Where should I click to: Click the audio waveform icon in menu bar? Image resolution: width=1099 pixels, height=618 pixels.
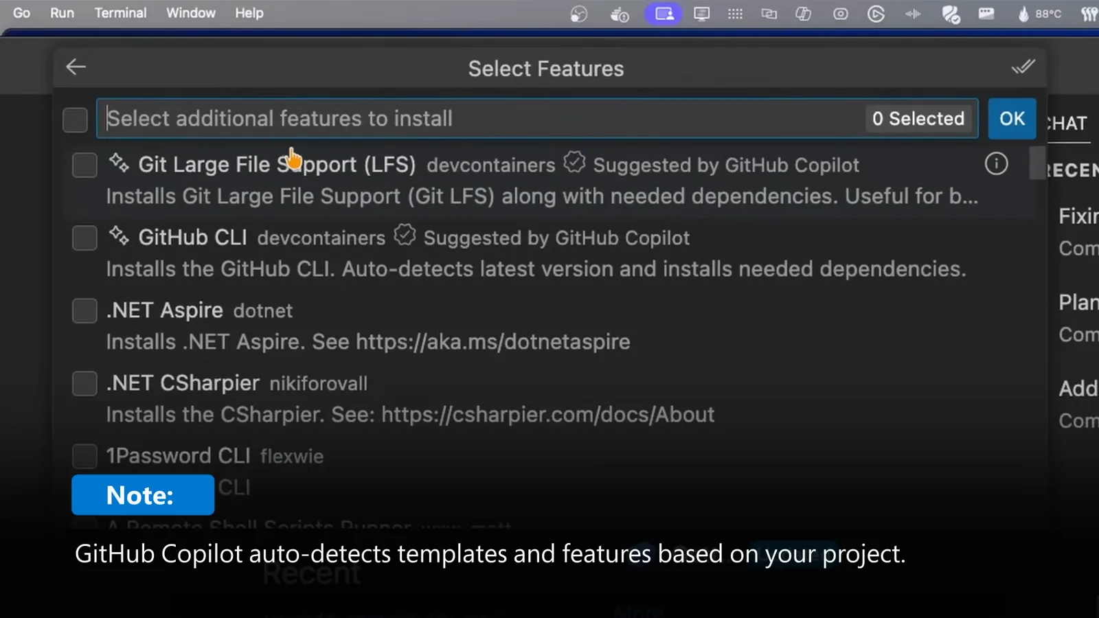point(913,14)
